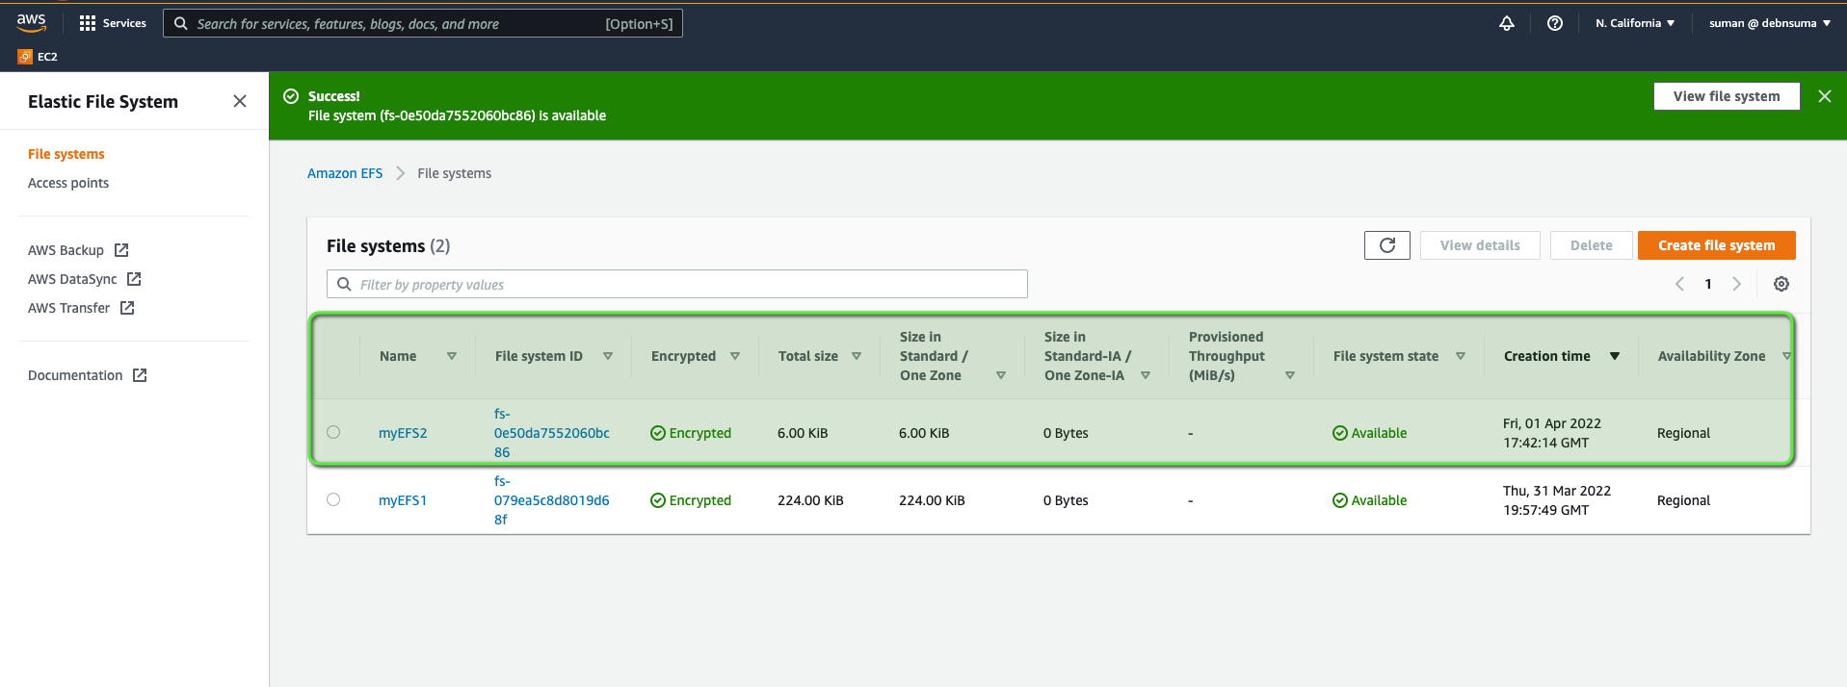Click the search magnifier in top bar
Image resolution: width=1847 pixels, height=687 pixels.
[x=180, y=23]
